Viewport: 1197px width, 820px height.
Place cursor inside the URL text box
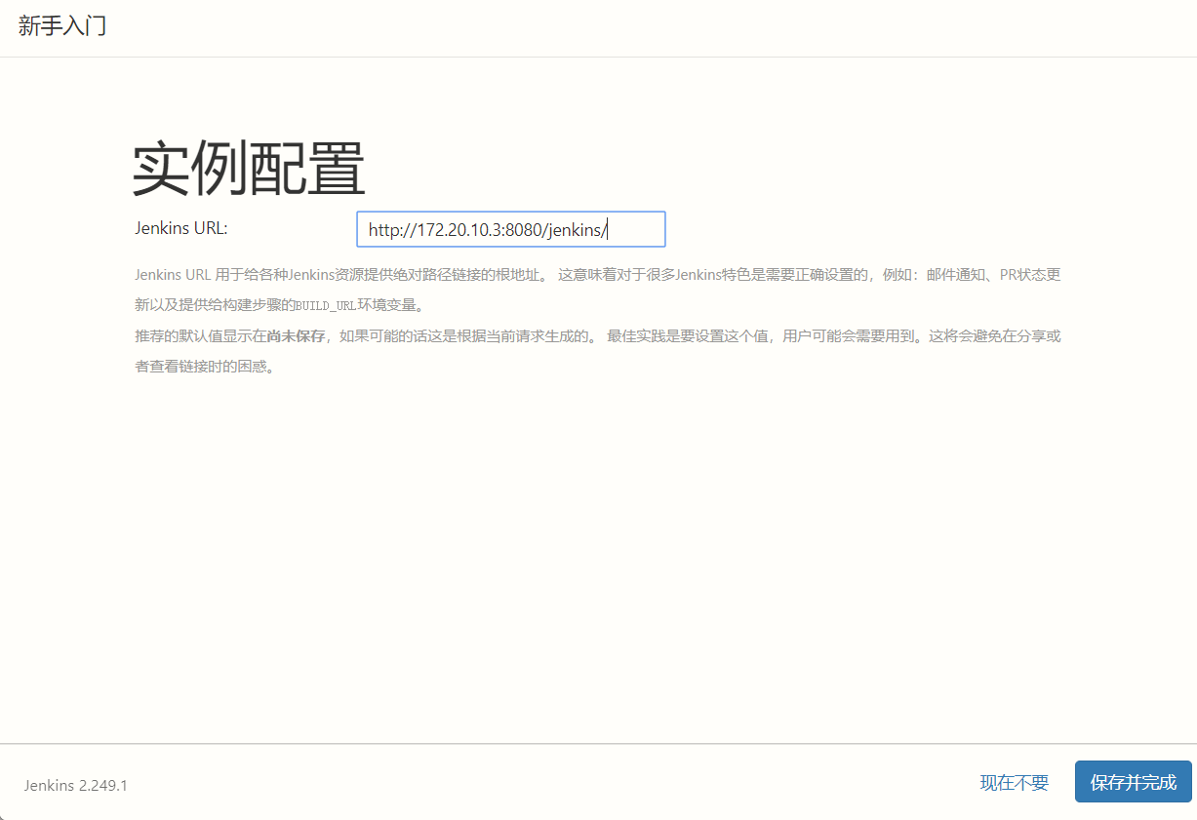[511, 229]
